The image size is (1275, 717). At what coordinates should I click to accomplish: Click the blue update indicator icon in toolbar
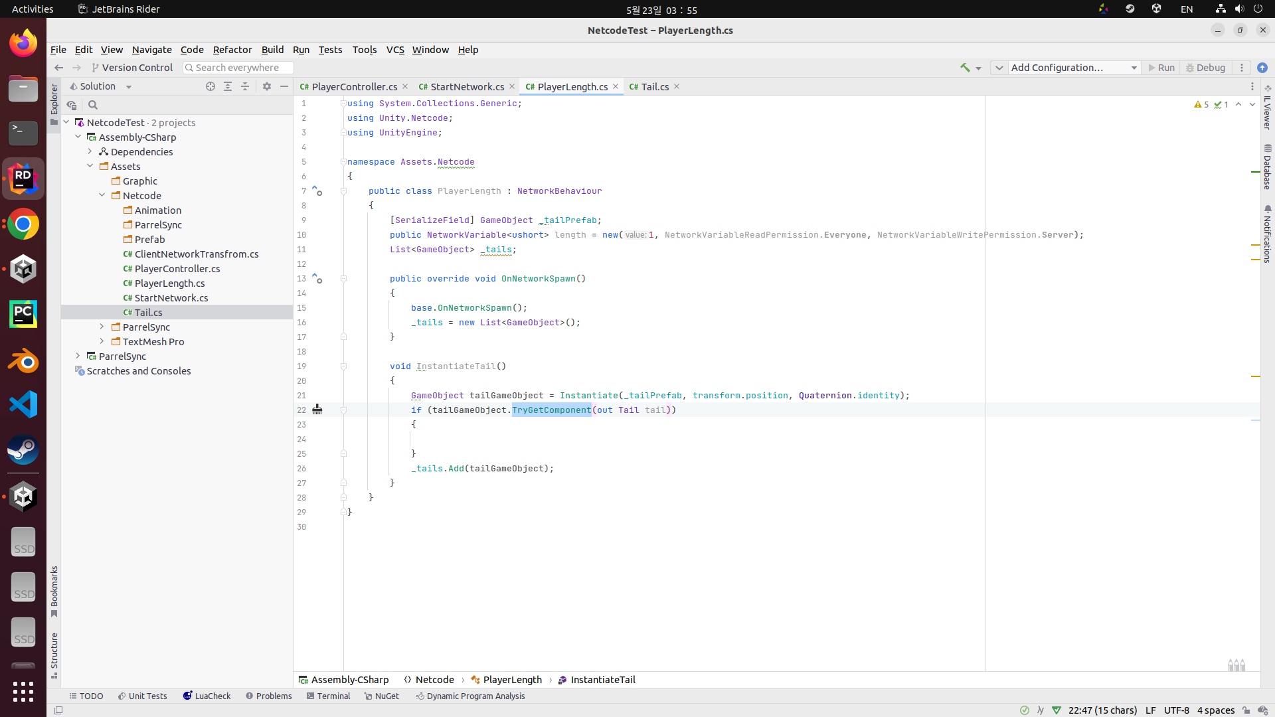pyautogui.click(x=1262, y=68)
